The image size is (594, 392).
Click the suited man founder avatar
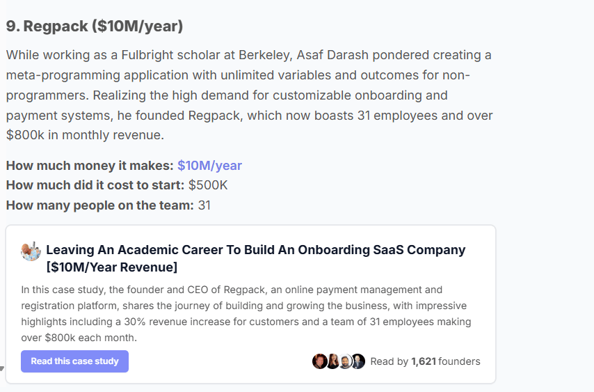point(358,361)
